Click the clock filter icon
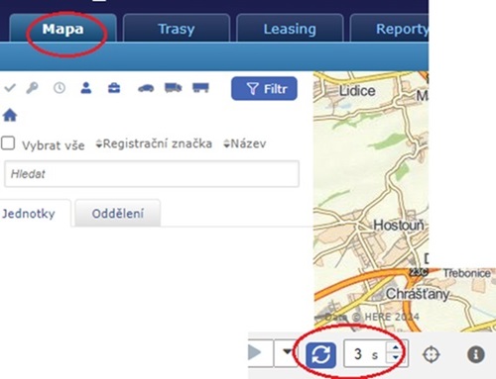The height and width of the screenshot is (379, 496). tap(60, 88)
